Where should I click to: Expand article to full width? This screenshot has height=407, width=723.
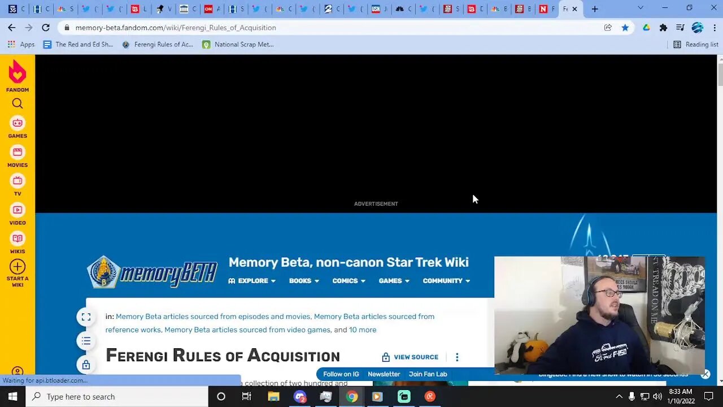pyautogui.click(x=86, y=317)
